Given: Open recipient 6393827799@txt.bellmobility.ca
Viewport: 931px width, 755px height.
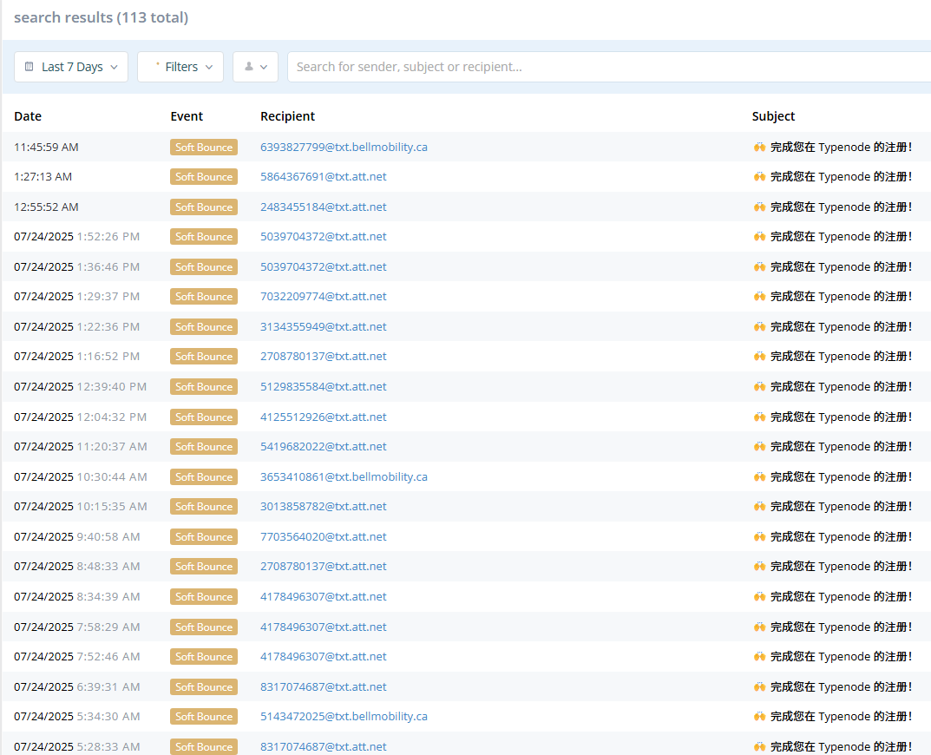Looking at the screenshot, I should [344, 147].
